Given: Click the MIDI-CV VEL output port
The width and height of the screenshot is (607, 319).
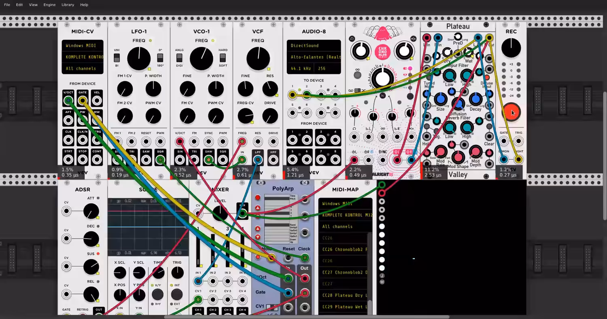Looking at the screenshot, I should (97, 101).
